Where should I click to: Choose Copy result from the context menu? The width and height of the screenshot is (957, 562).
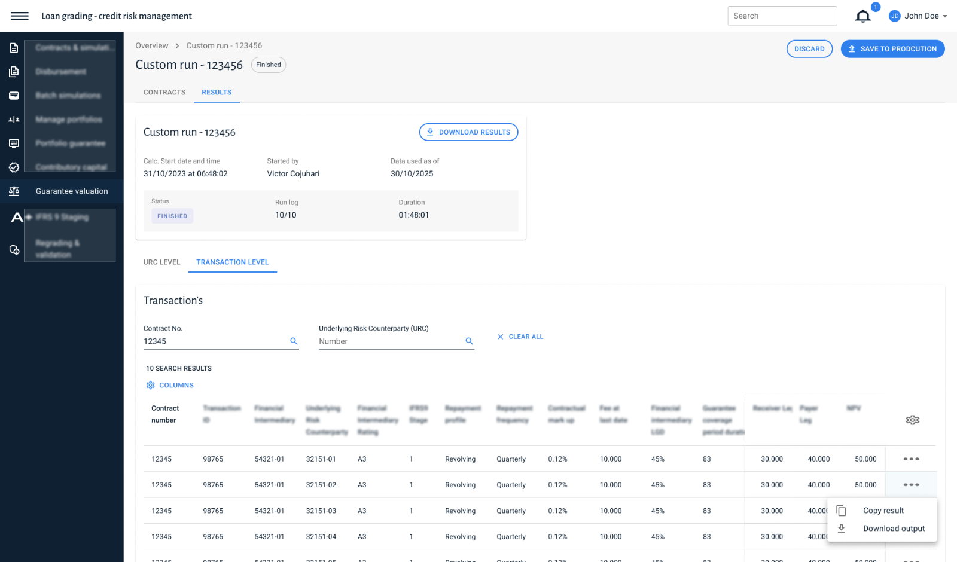coord(882,511)
